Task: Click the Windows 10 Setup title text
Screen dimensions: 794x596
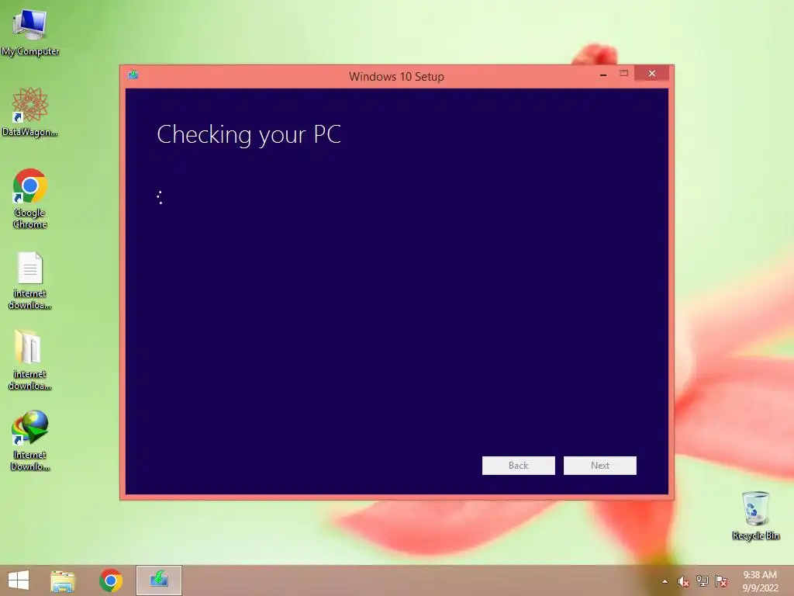Action: click(396, 77)
